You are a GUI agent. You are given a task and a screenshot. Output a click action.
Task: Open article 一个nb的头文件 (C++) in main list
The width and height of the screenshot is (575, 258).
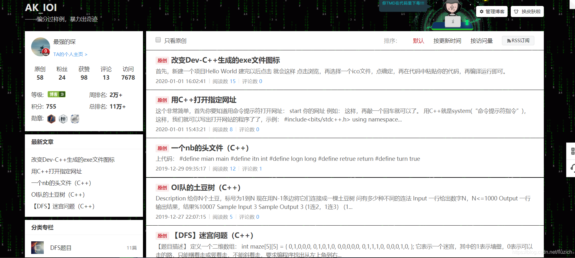click(x=210, y=148)
